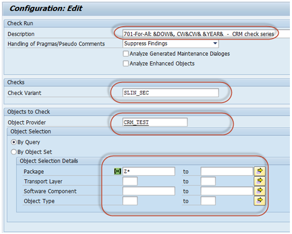Enable Analyze Generated Maintenance Dialoges checkbox
The height and width of the screenshot is (234, 292).
point(125,54)
